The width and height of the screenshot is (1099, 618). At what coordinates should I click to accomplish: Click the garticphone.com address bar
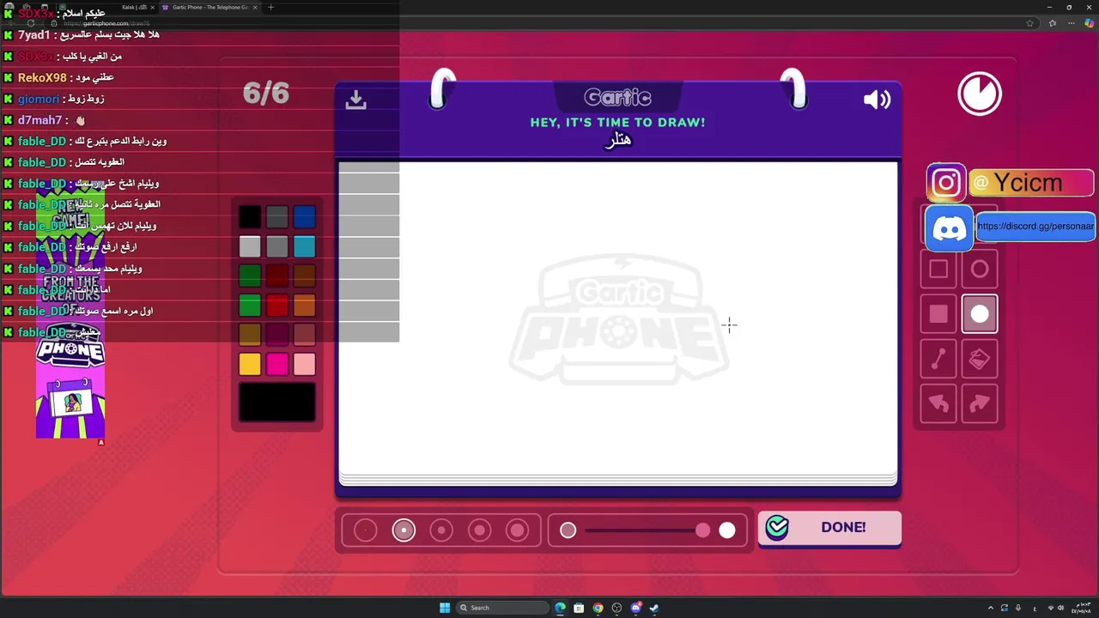tap(541, 23)
